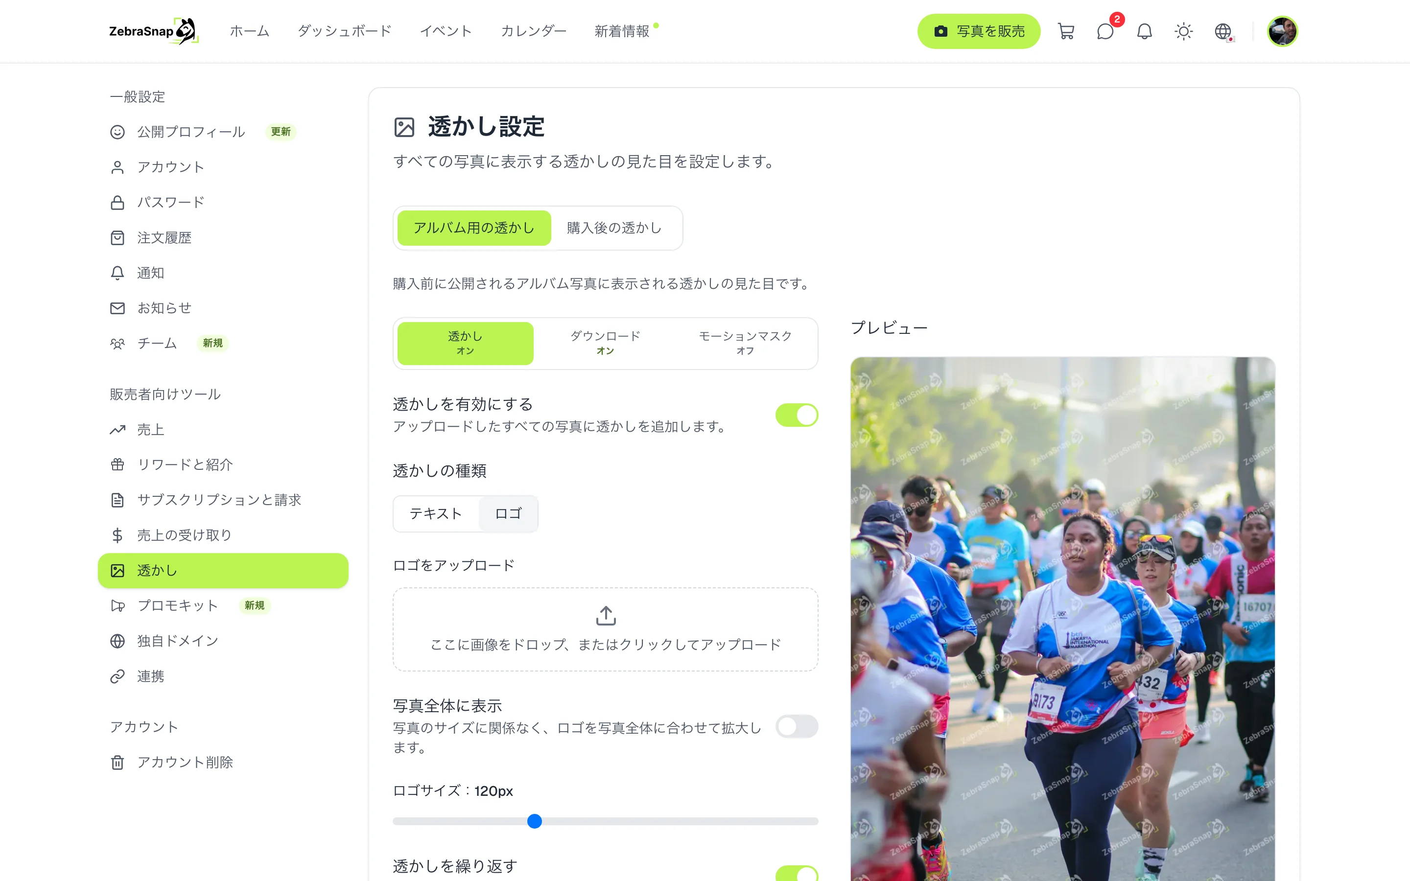Switch to アルバム用の透かし tab
The image size is (1410, 881).
(474, 228)
